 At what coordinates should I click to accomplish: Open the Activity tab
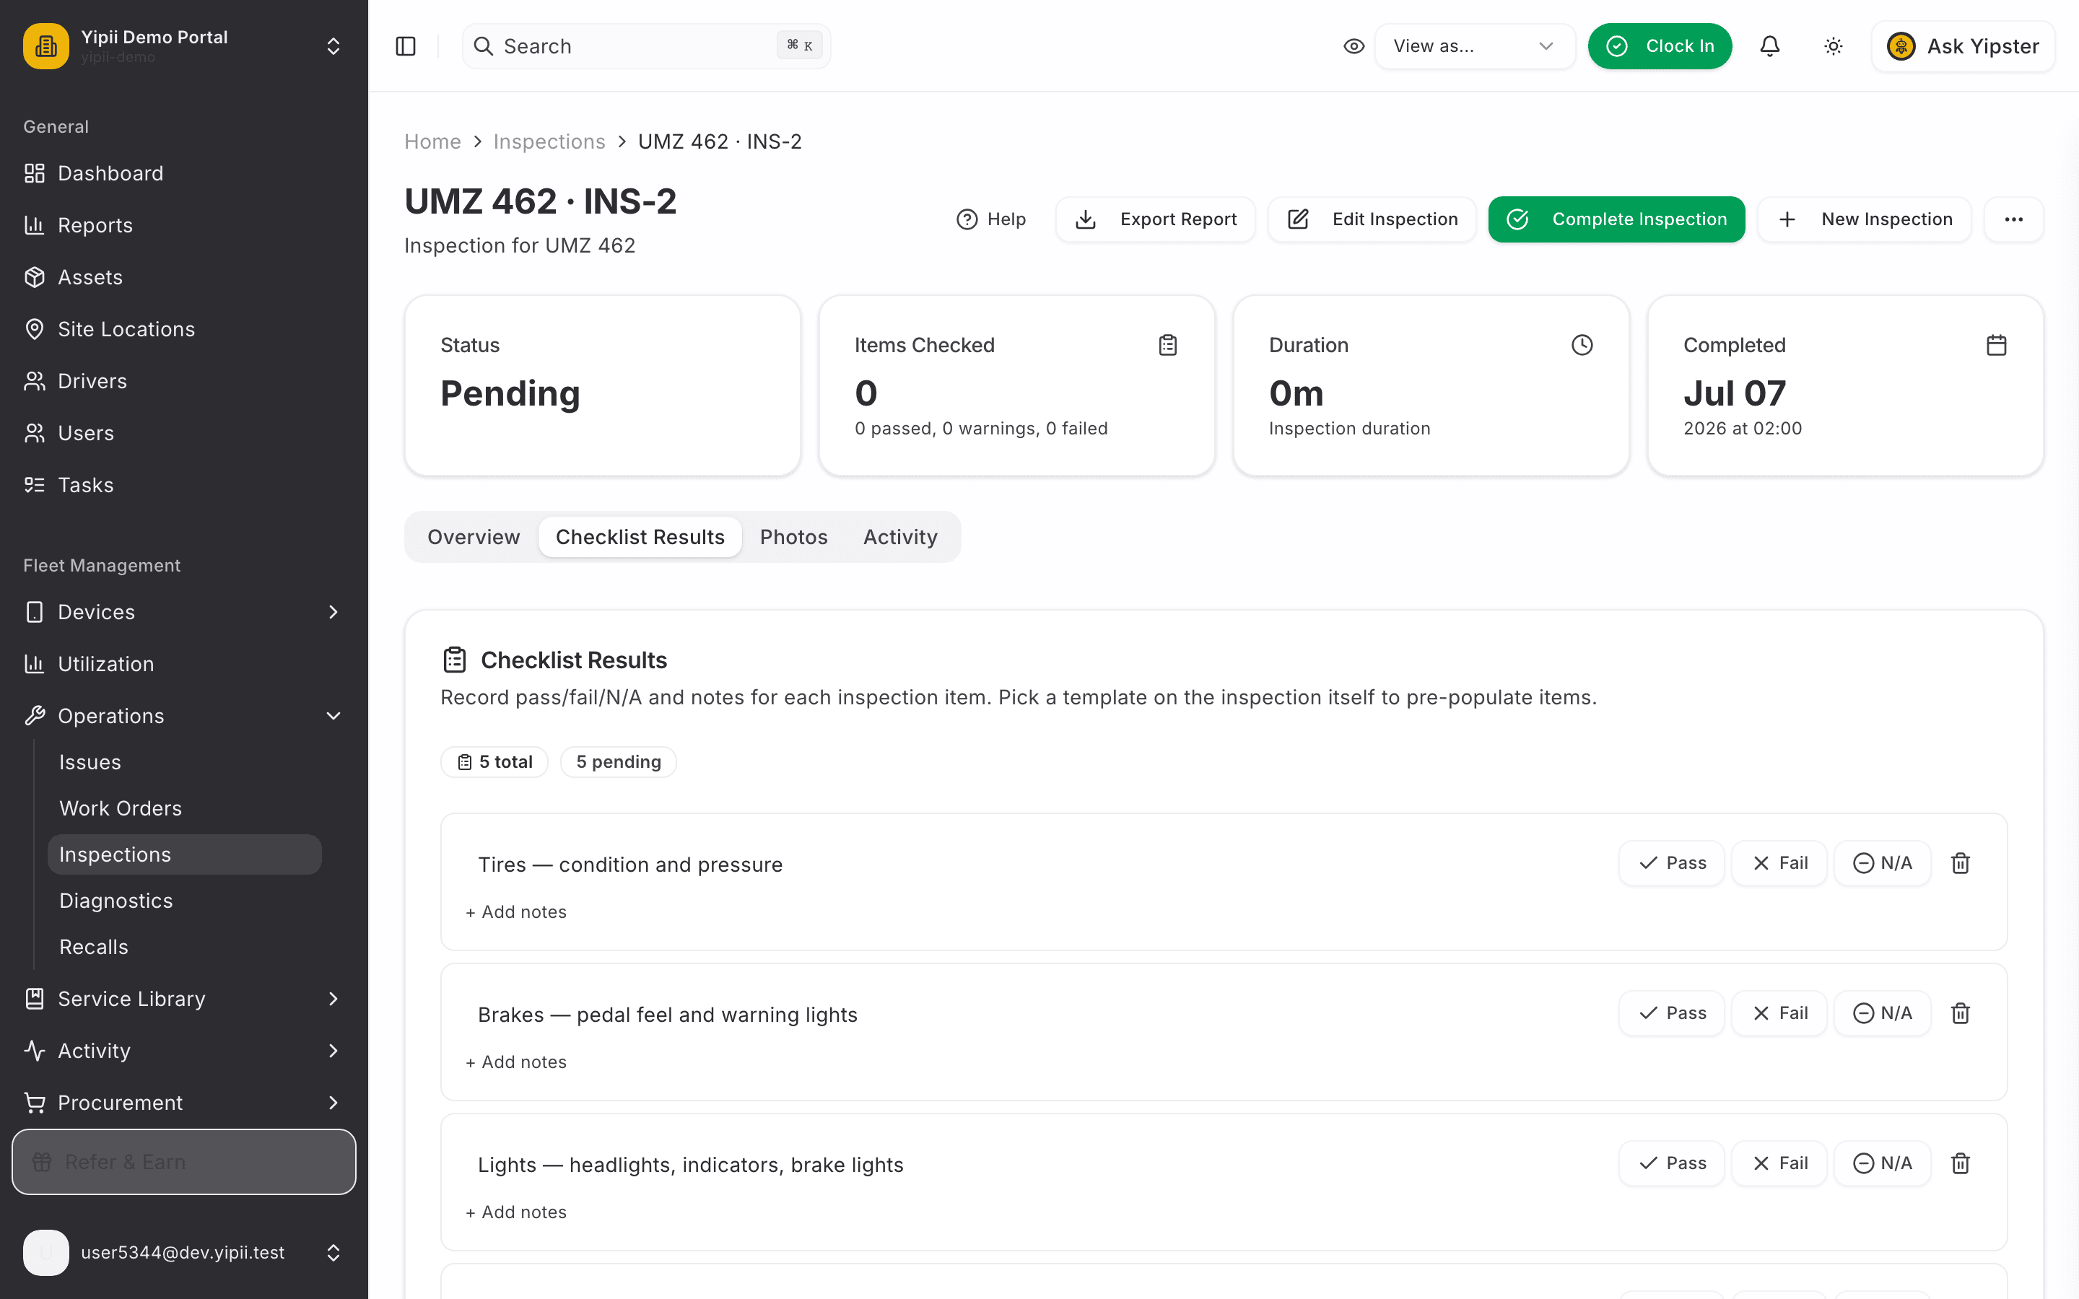coord(900,537)
